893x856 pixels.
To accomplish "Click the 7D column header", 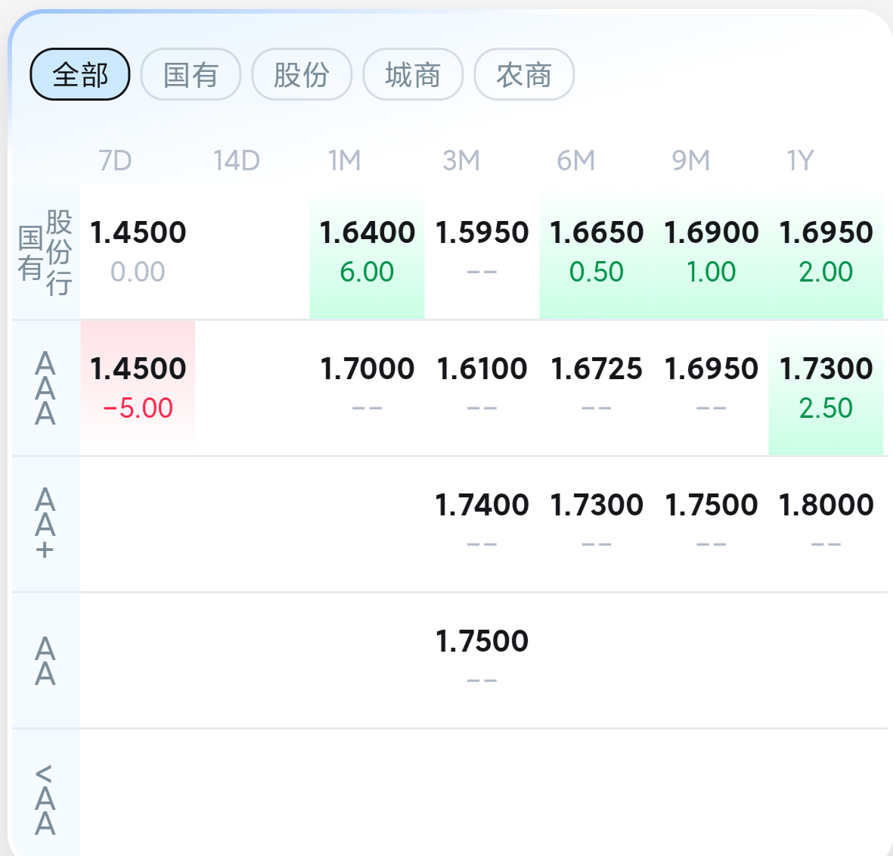I will tap(116, 160).
